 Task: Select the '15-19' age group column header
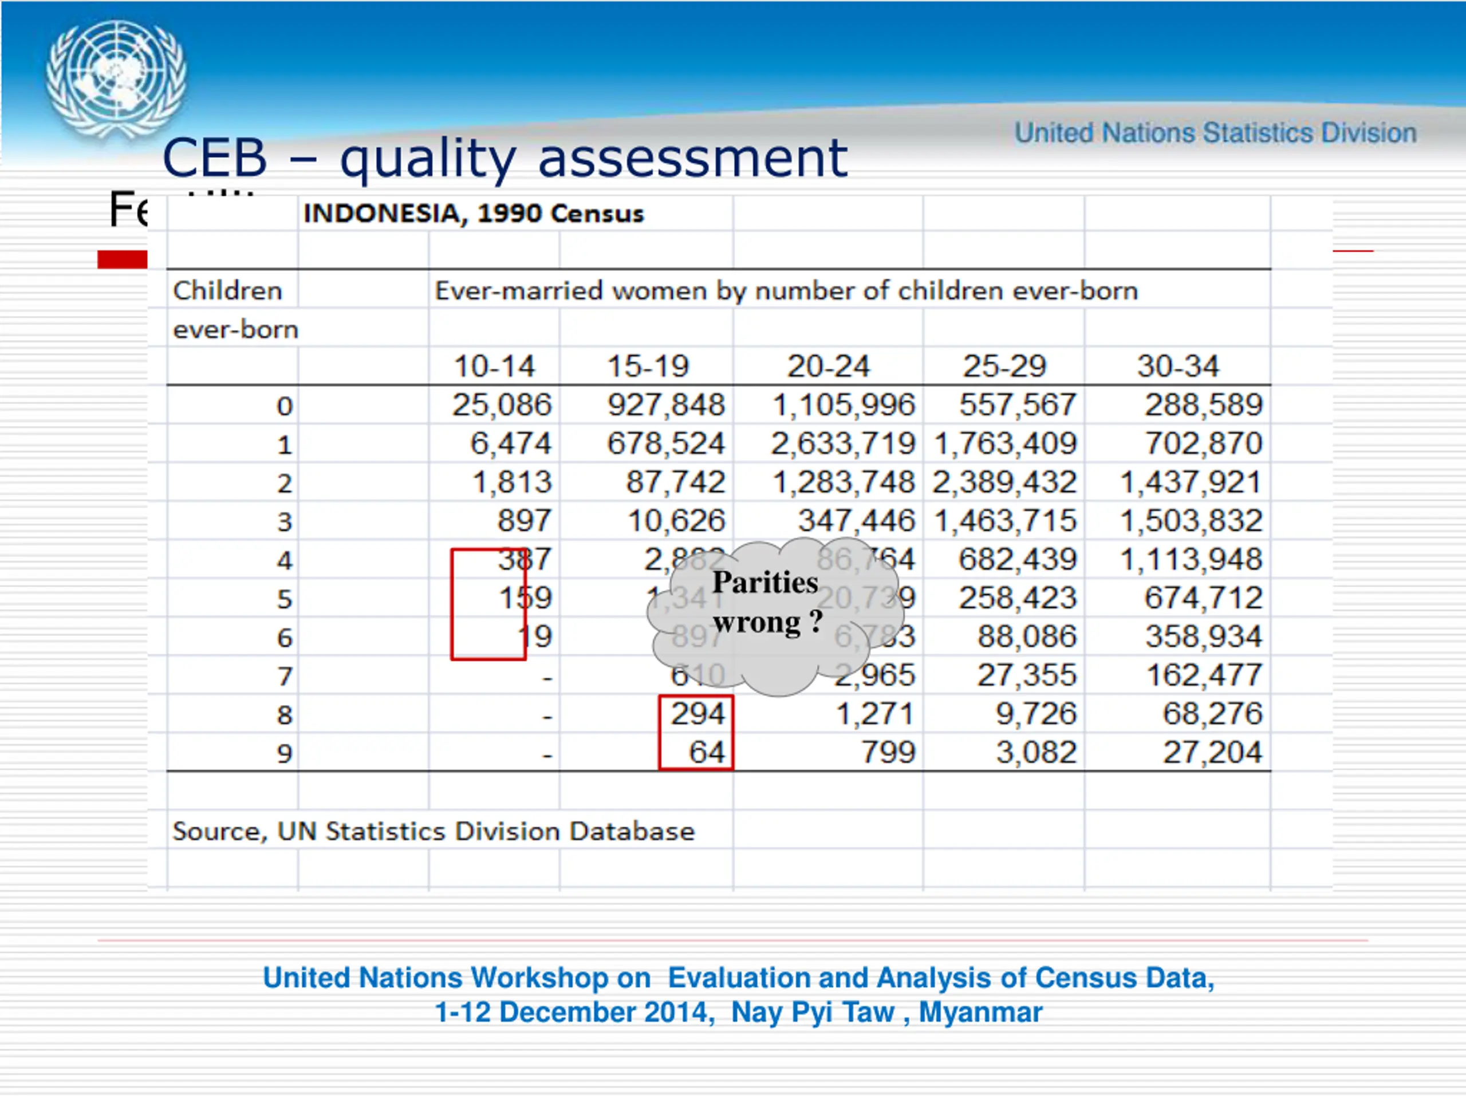click(648, 366)
